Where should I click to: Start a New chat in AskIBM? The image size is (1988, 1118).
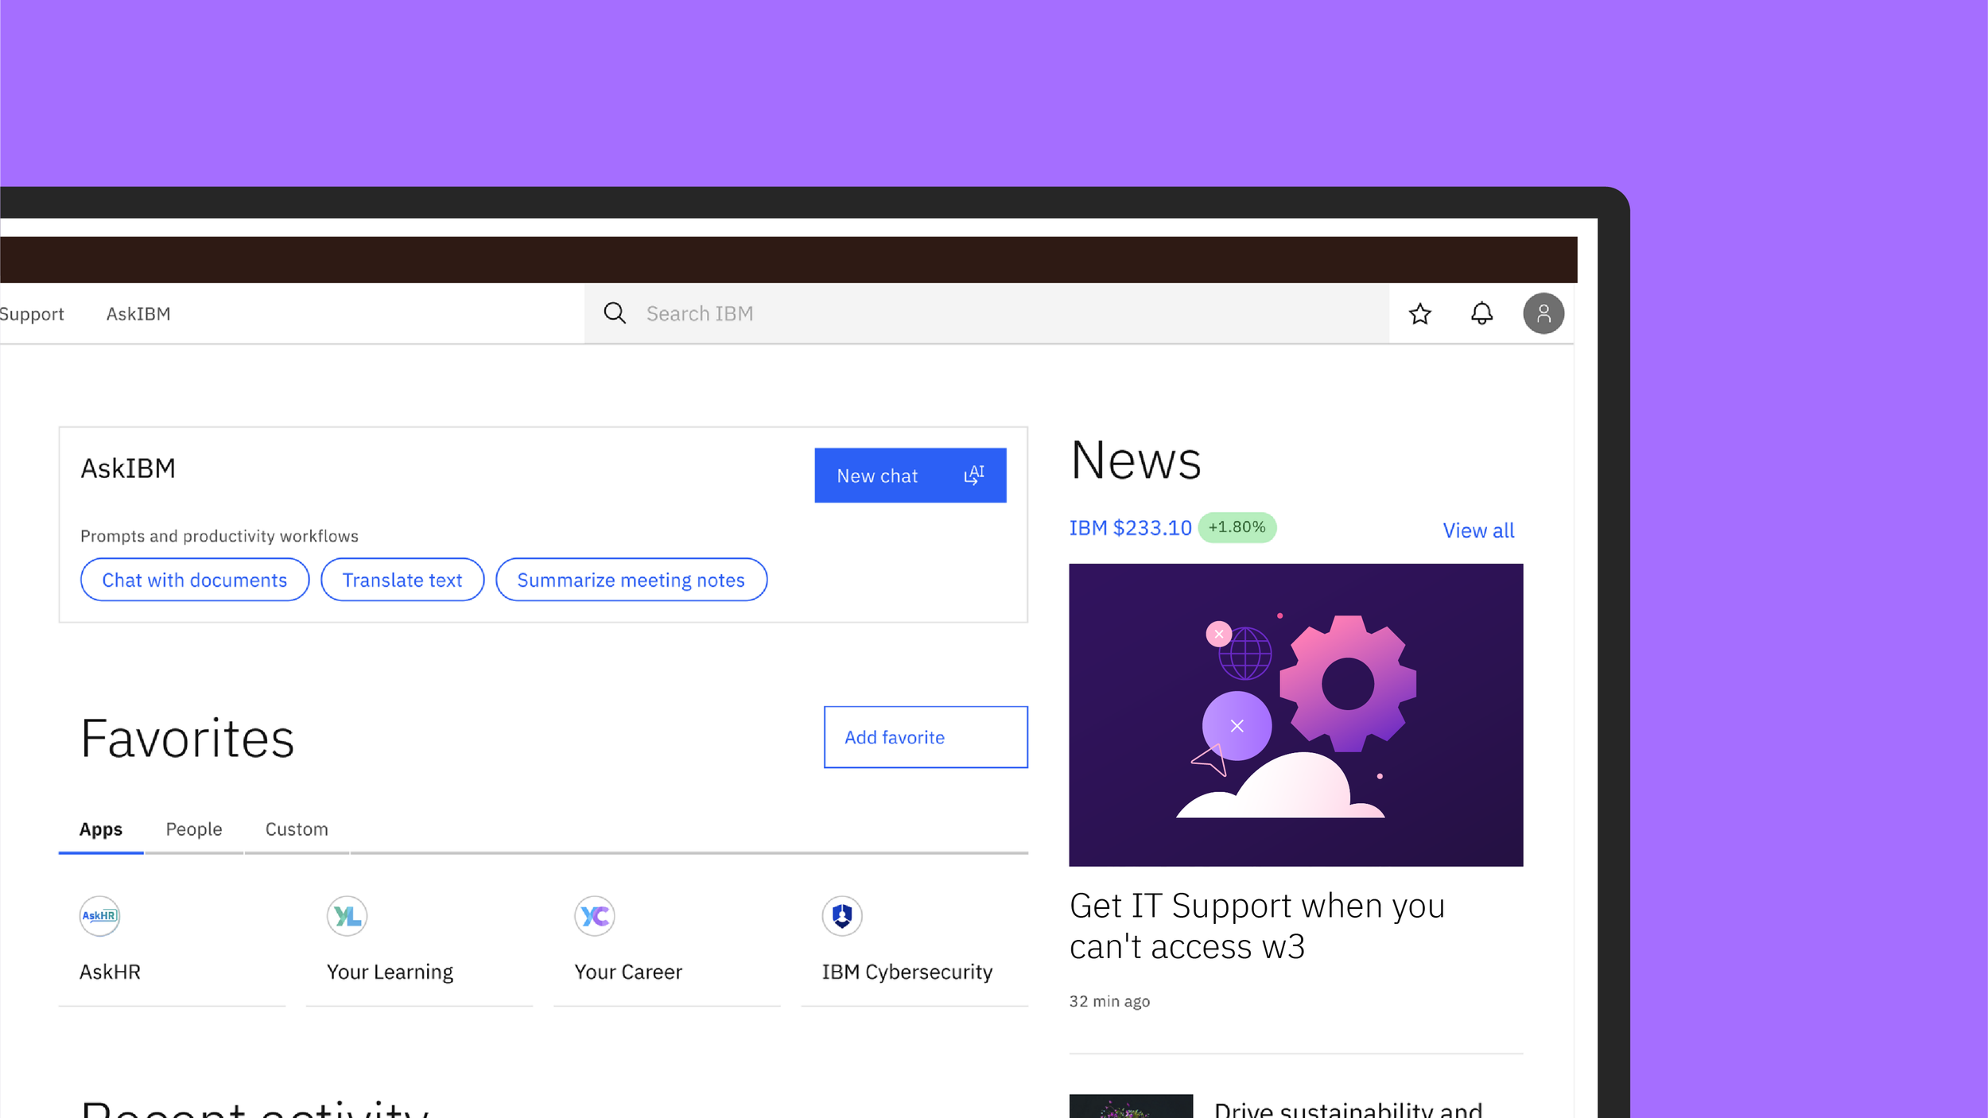pyautogui.click(x=910, y=476)
